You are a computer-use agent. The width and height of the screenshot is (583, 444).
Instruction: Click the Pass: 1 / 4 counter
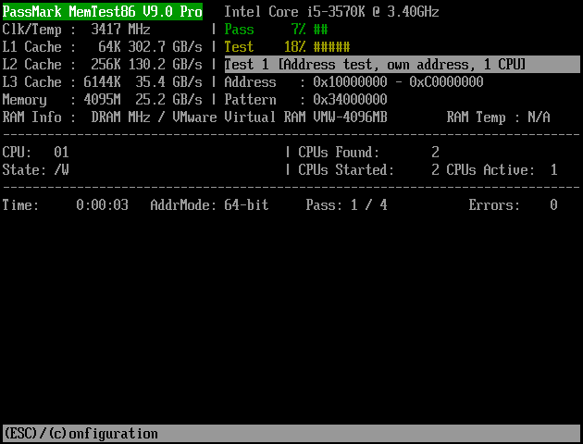tap(346, 205)
